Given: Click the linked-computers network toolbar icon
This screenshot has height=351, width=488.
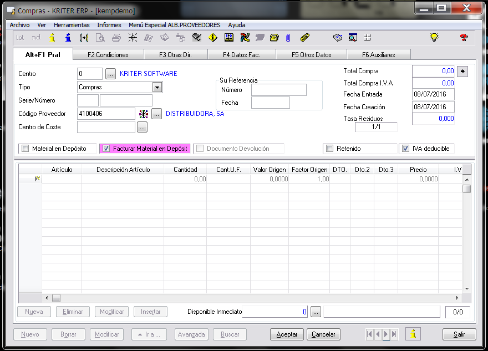Looking at the screenshot, I should (x=181, y=38).
